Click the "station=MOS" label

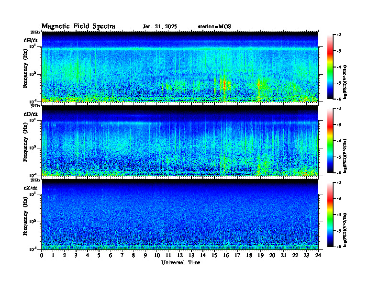tap(214, 27)
